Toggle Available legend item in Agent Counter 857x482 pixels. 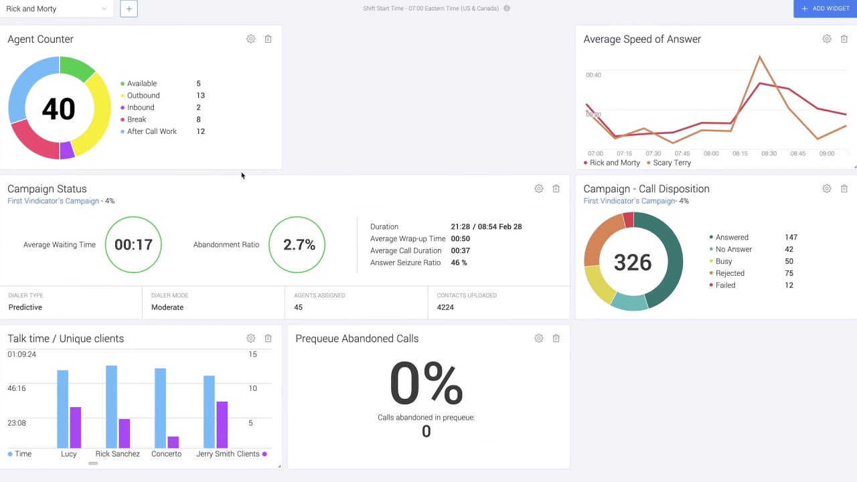(x=139, y=84)
